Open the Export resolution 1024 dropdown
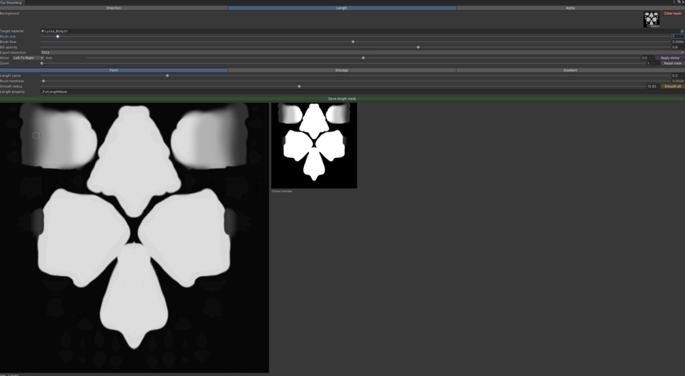Screen dimensions: 685x376 click(362, 52)
